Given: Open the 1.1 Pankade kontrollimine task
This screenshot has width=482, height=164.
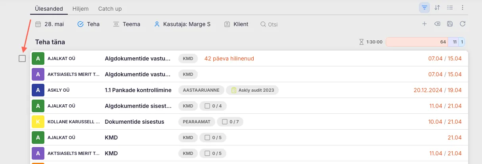Looking at the screenshot, I should (138, 90).
